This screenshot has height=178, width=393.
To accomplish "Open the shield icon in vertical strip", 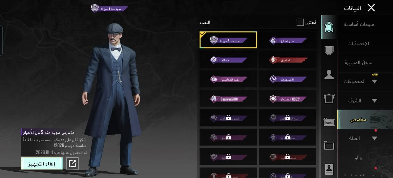I will [329, 51].
